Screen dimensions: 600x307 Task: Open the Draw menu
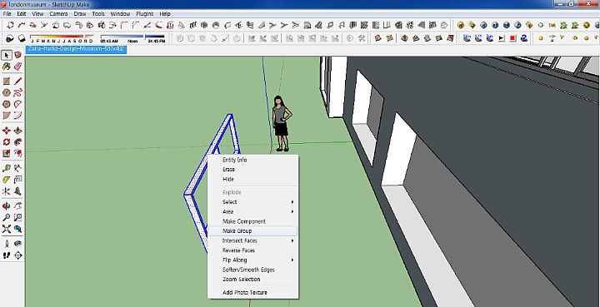click(x=80, y=14)
